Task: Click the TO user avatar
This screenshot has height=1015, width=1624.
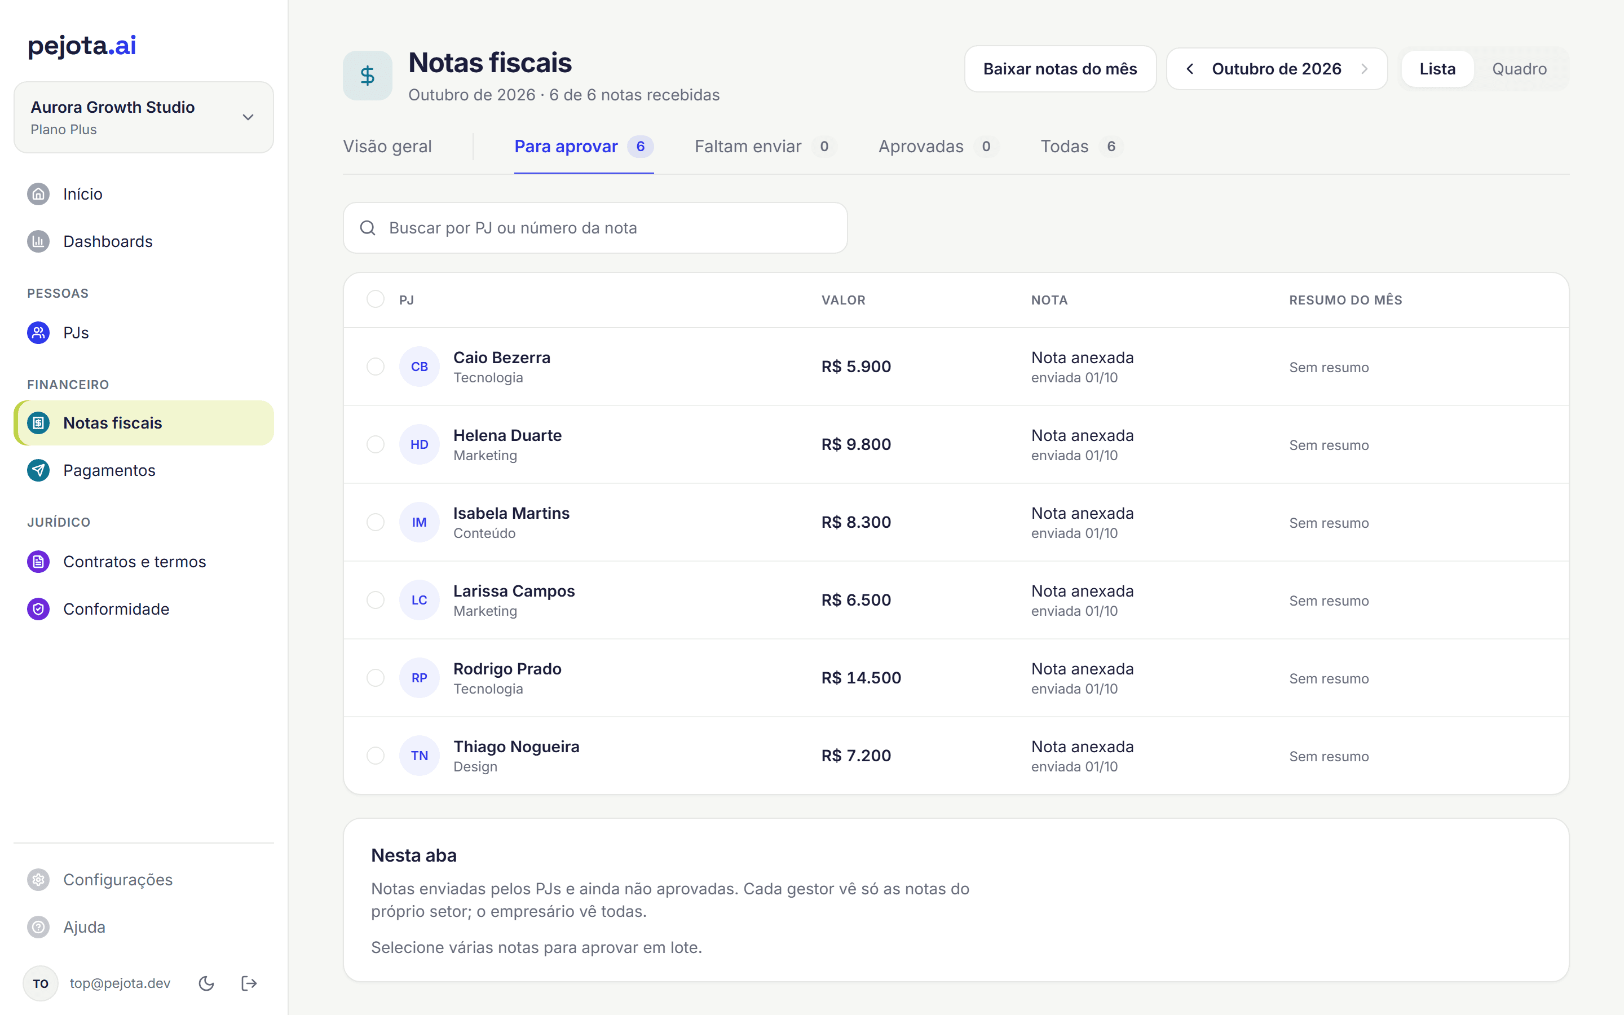Action: click(x=40, y=983)
